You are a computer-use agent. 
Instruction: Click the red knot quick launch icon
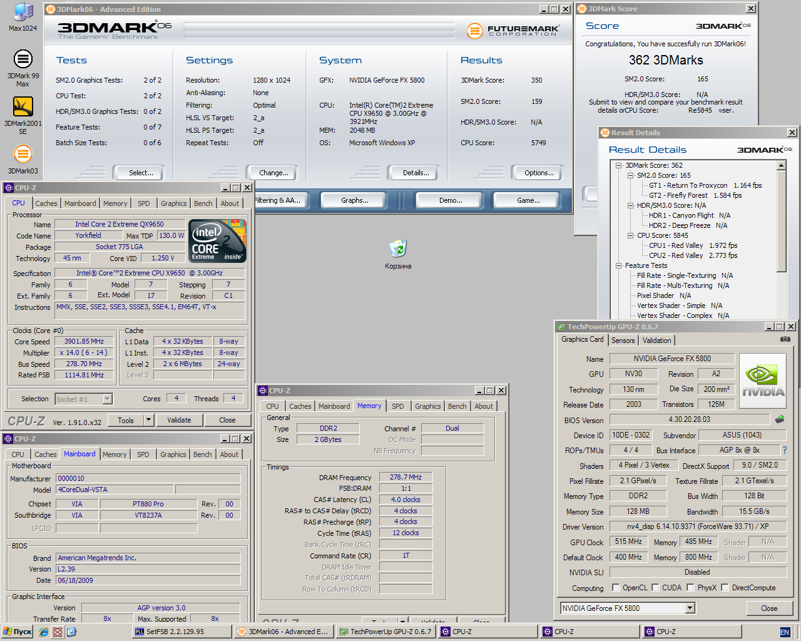pos(58,632)
